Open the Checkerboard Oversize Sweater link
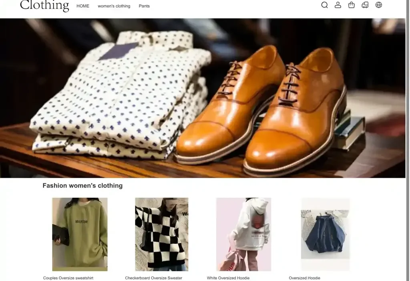Viewport: 410px width, 281px height. pos(153,277)
